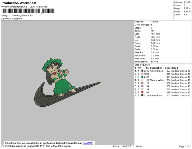Screen dimensions: 192x149
Task: Click the Trims value '19'
Action: (x=152, y=31)
